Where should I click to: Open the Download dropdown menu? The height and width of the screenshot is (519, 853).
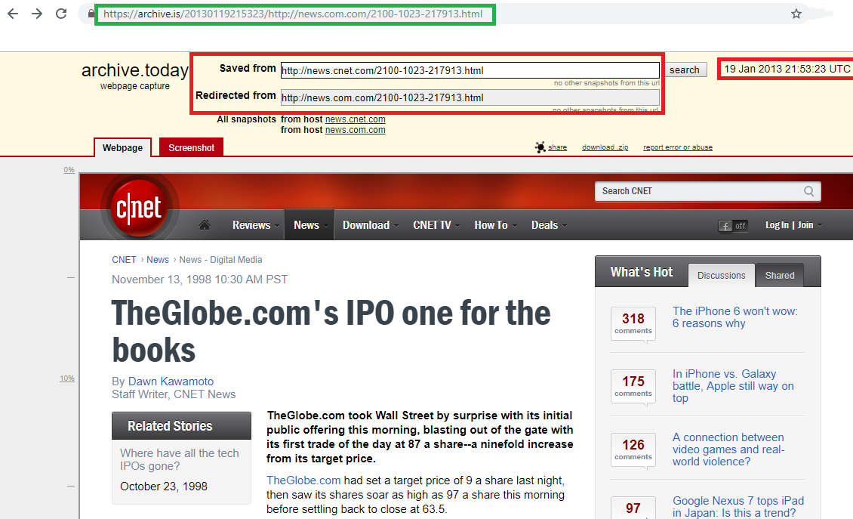click(371, 225)
